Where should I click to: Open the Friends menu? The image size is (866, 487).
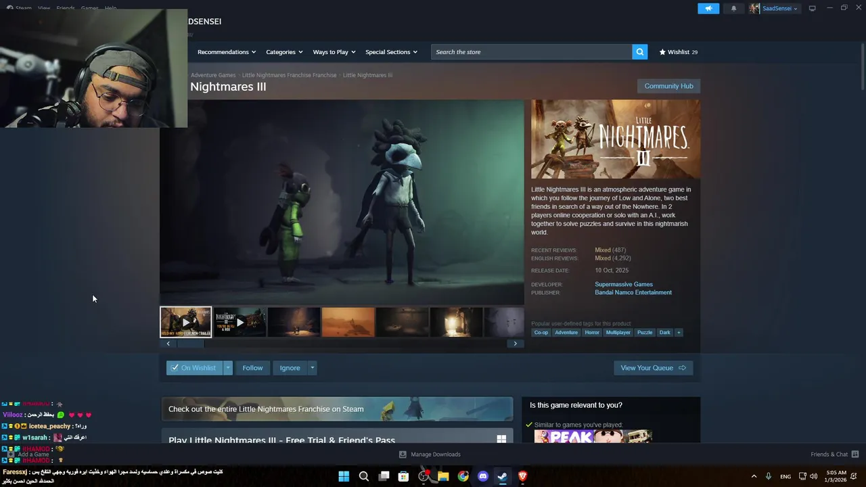point(66,8)
